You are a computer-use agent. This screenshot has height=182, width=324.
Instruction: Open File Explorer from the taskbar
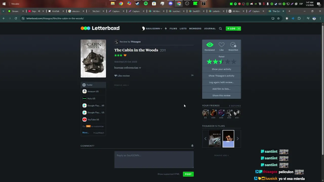(113, 4)
